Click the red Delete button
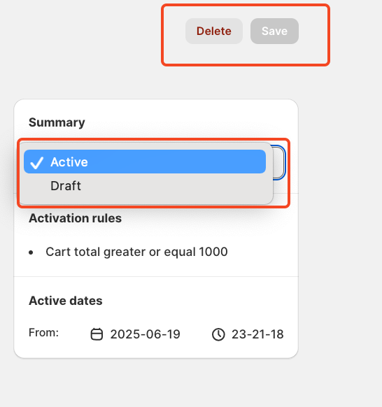Viewport: 382px width, 407px height. click(213, 31)
